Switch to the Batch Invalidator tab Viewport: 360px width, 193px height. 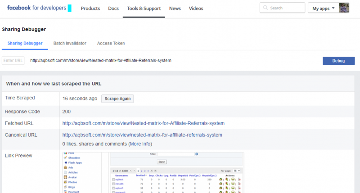pos(70,43)
